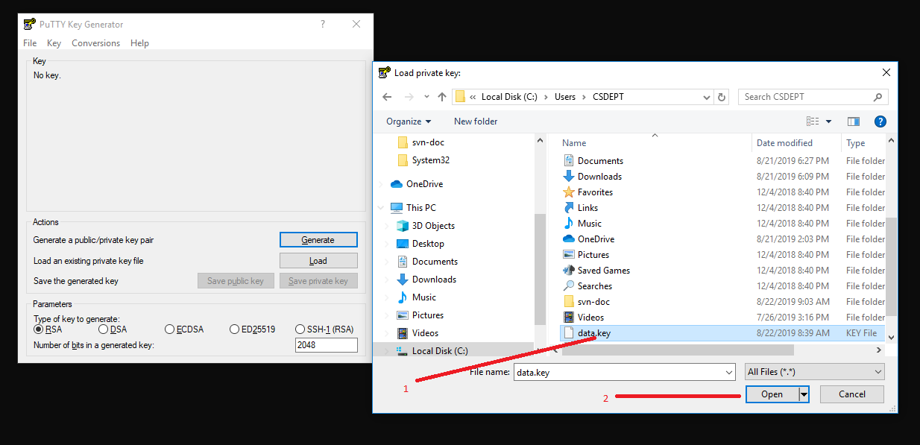Open the Conversions menu
The width and height of the screenshot is (920, 445).
(95, 43)
